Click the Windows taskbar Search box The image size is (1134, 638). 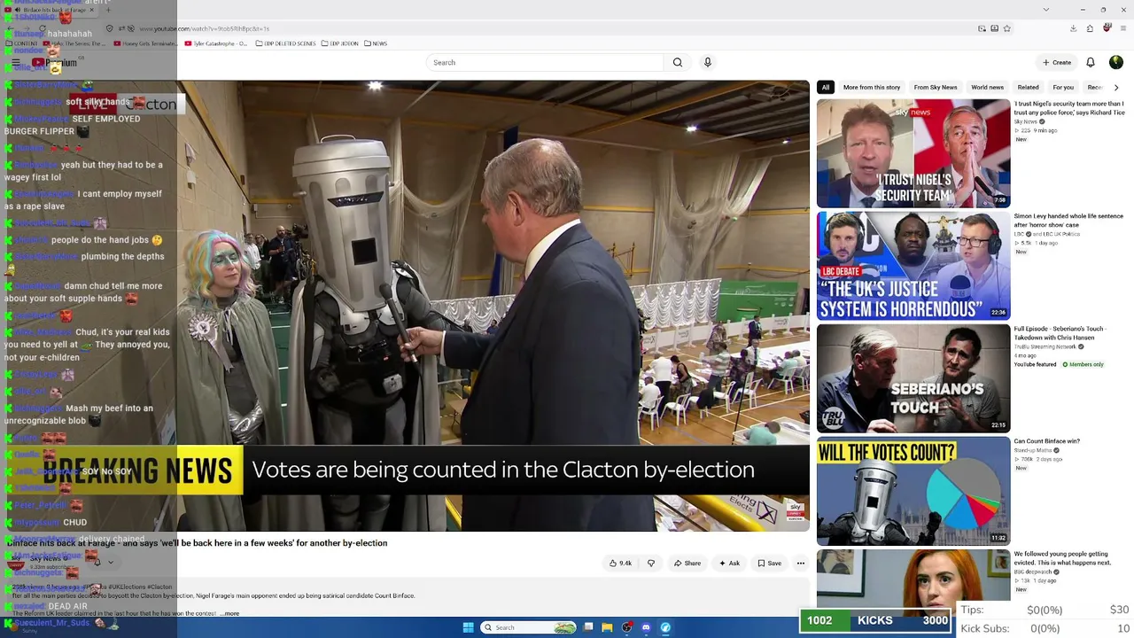[x=530, y=627]
